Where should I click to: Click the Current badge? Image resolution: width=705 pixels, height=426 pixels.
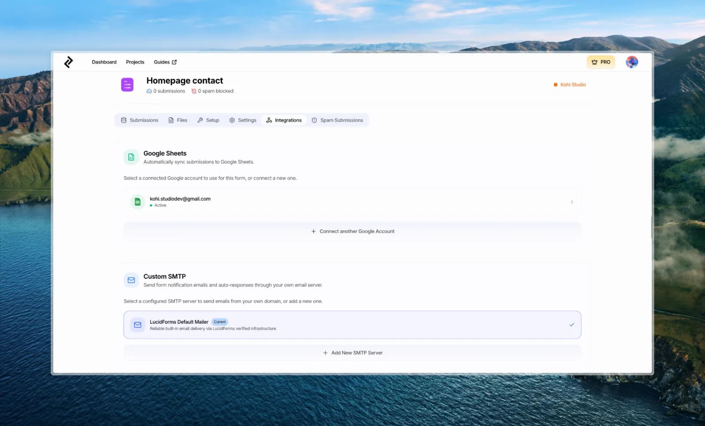point(220,322)
